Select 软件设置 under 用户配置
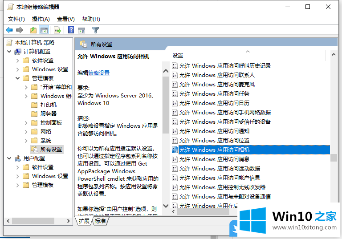 tap(43, 167)
